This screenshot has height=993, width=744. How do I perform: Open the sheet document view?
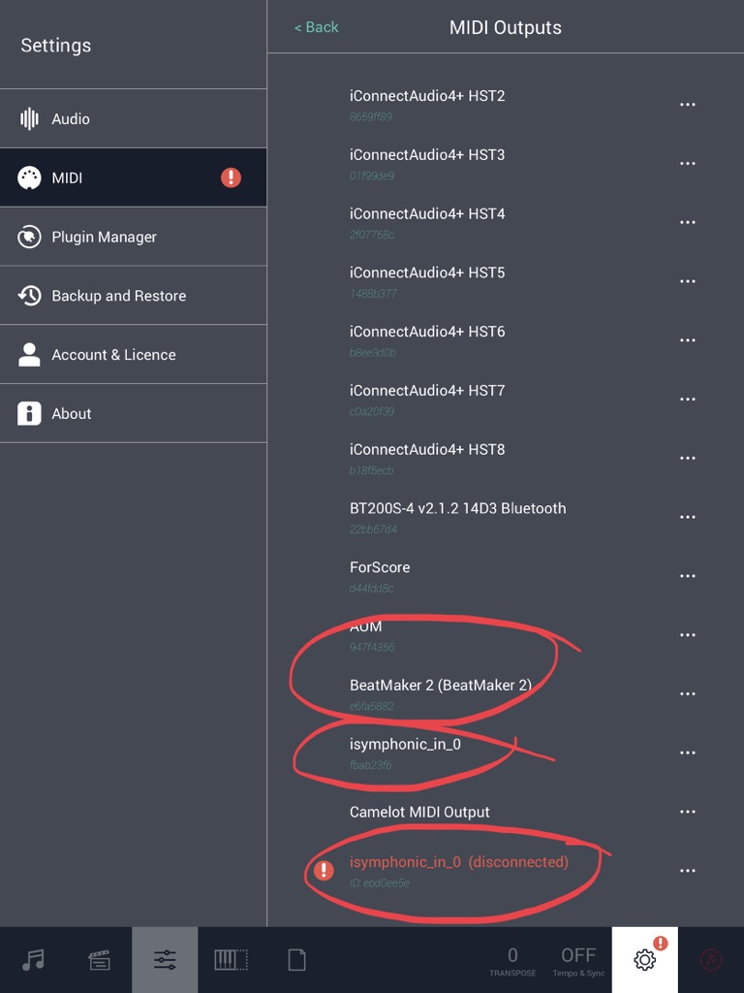pos(296,960)
